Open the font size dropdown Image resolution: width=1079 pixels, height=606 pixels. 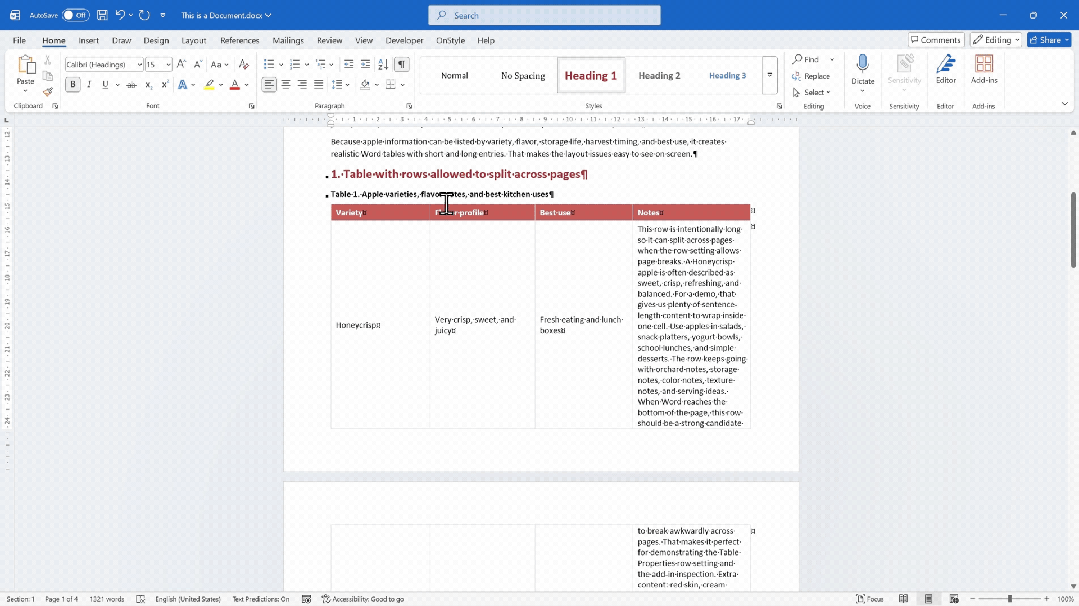[168, 65]
